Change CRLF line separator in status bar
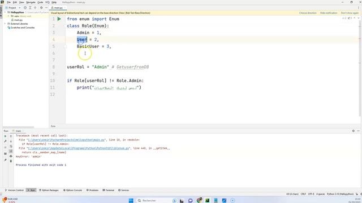Screen dimensions: 362x203 (x=303, y=194)
